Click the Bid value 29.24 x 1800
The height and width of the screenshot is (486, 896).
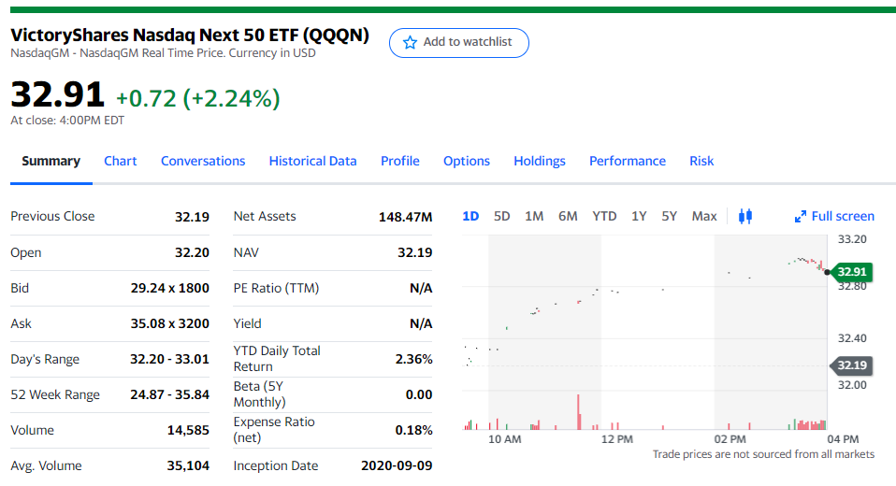click(x=169, y=289)
